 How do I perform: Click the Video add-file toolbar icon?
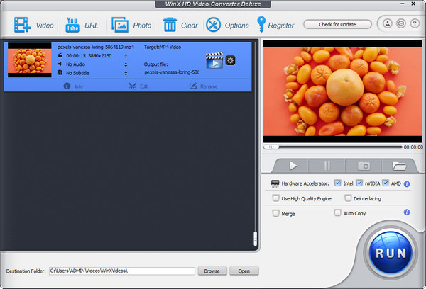click(22, 25)
